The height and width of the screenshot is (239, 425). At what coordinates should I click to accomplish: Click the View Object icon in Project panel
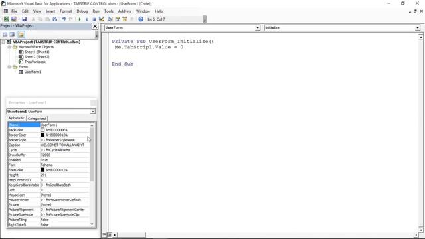point(12,34)
